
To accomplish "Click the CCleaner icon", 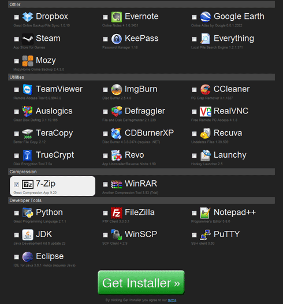I will pyautogui.click(x=205, y=90).
